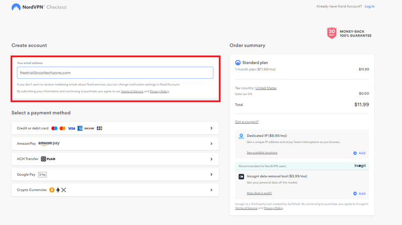The image size is (402, 225).
Task: Select Google Pay payment method
Action: coord(115,175)
